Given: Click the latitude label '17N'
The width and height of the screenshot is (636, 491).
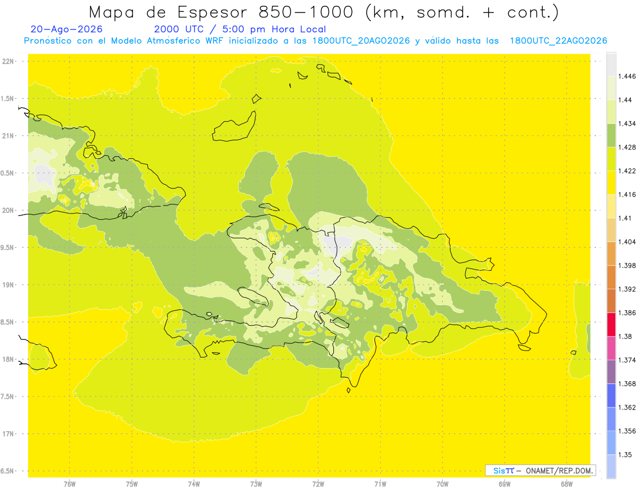Looking at the screenshot, I should pos(8,434).
